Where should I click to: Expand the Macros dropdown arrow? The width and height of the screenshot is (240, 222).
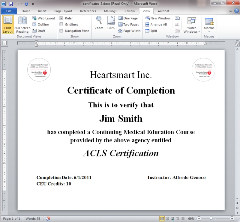pos(209,31)
